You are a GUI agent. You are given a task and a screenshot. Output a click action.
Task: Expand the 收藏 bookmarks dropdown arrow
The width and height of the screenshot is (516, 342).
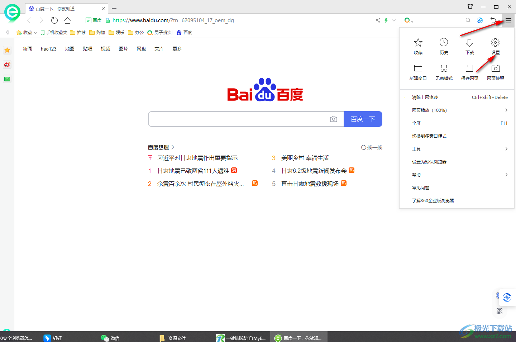tap(35, 33)
